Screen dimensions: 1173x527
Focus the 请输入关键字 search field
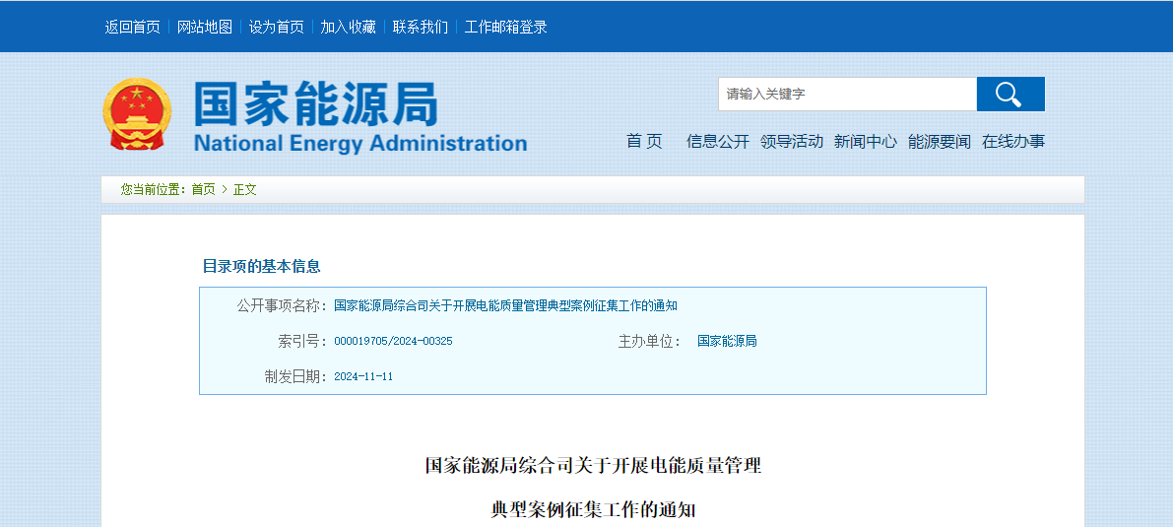pyautogui.click(x=848, y=95)
